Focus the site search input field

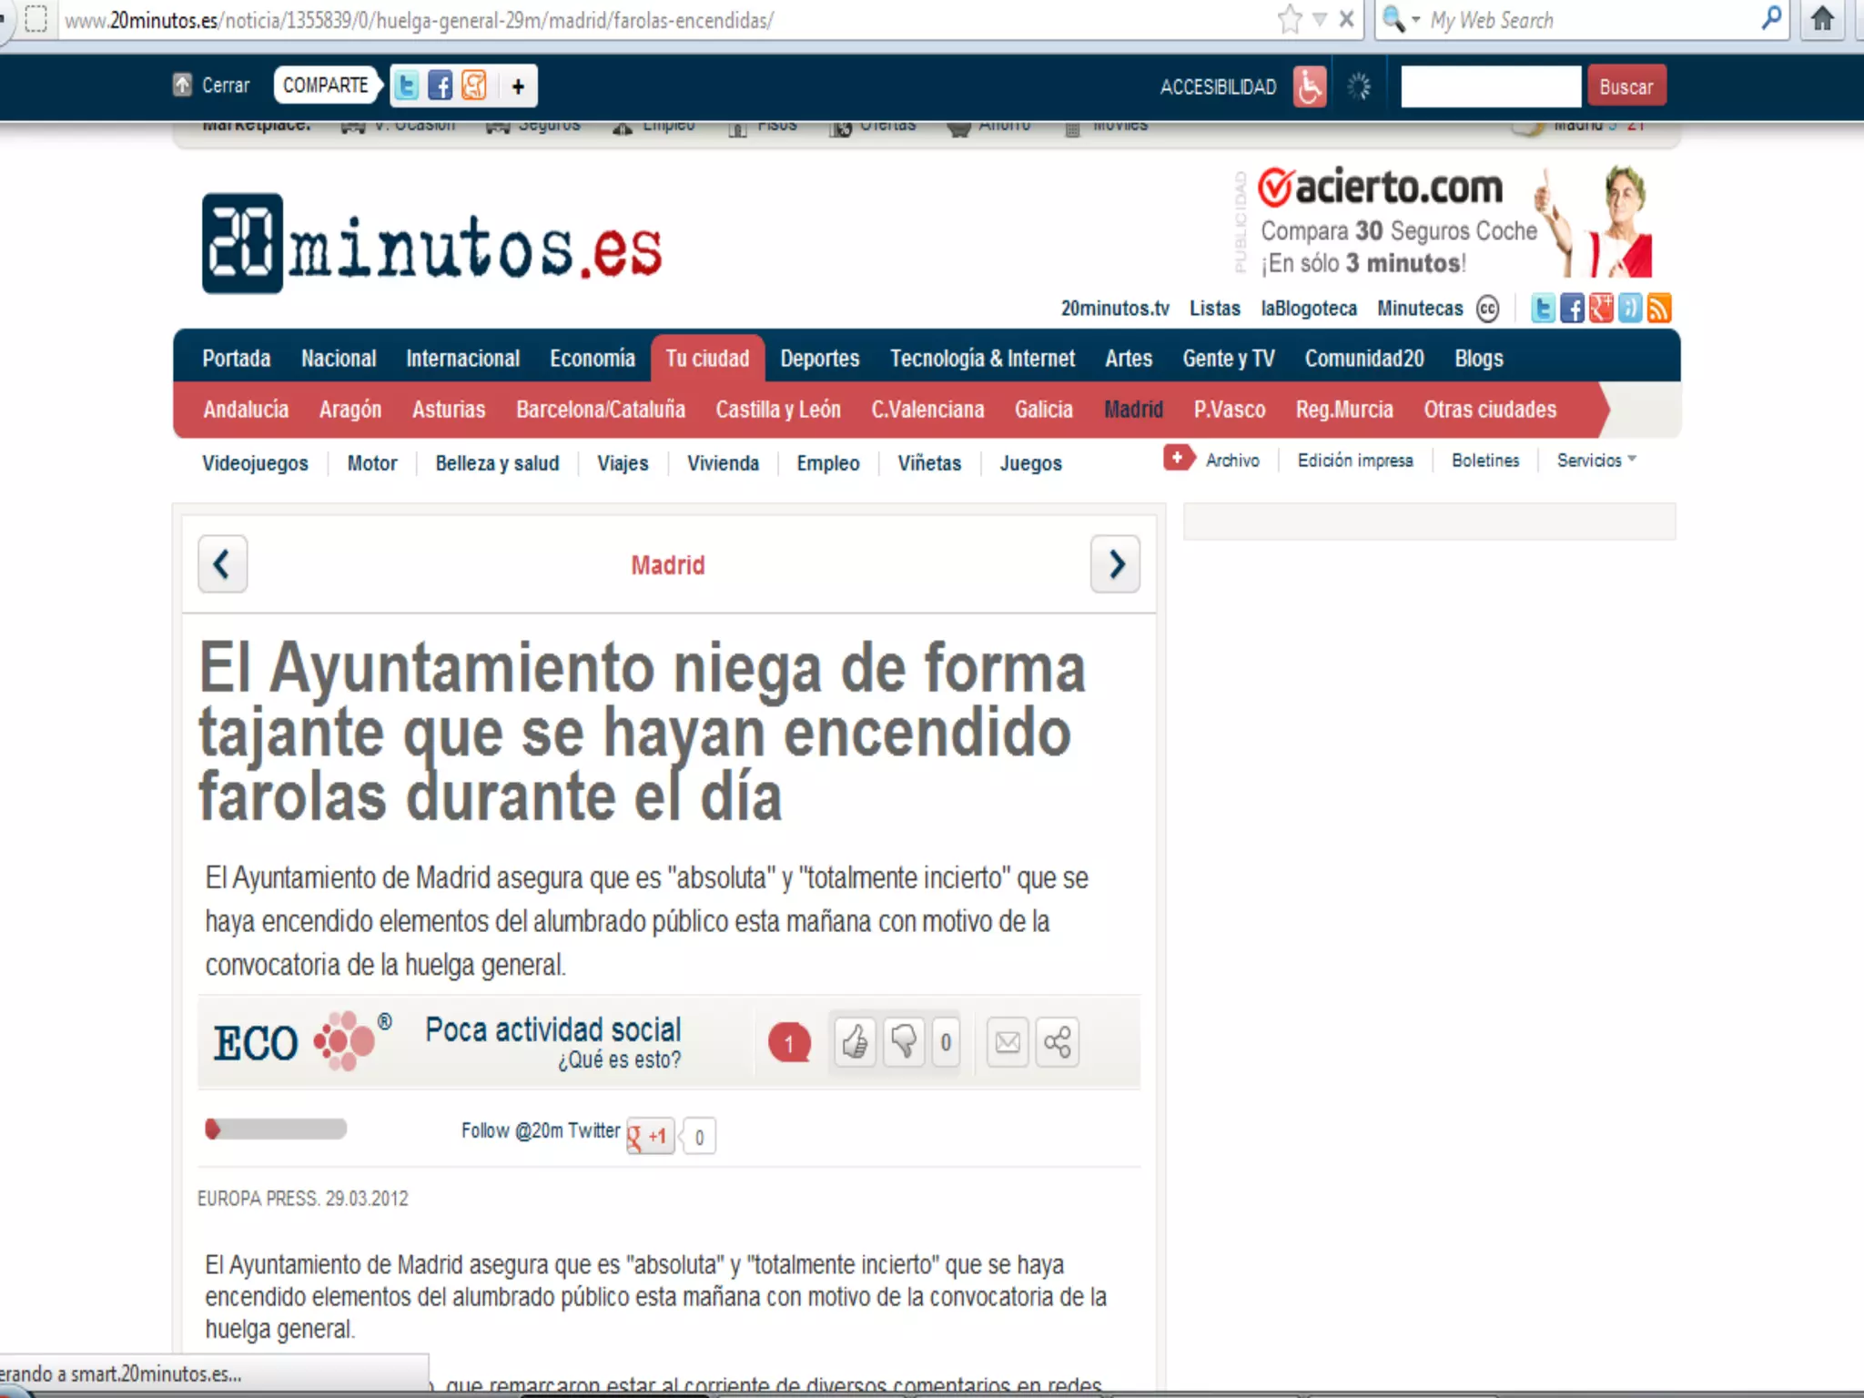tap(1490, 86)
